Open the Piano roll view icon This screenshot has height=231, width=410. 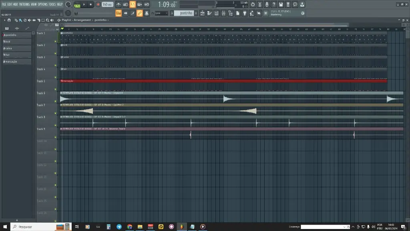[x=209, y=13]
